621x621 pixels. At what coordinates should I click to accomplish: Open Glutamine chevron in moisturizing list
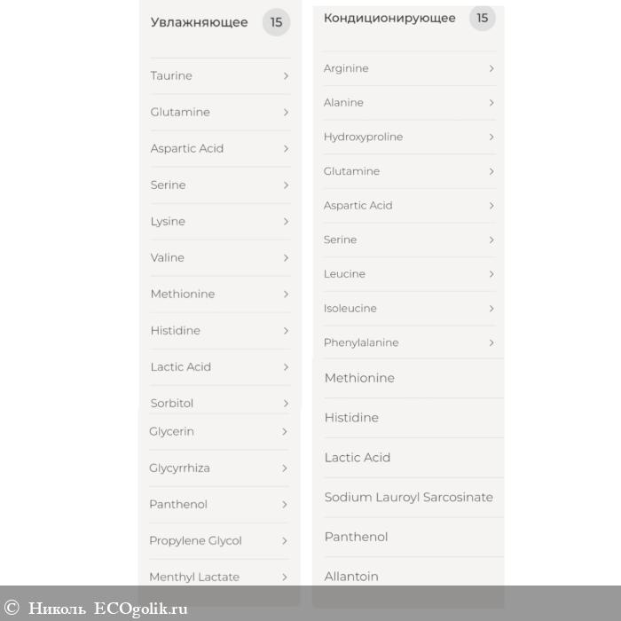pos(286,113)
